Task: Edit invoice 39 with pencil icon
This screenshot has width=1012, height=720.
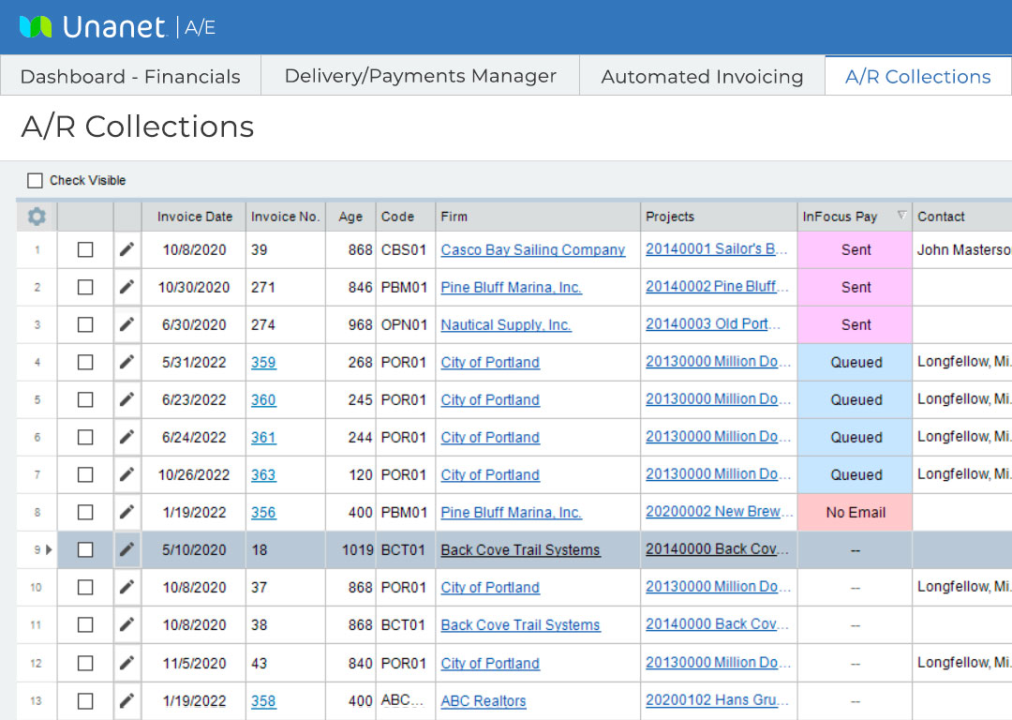Action: coord(127,249)
